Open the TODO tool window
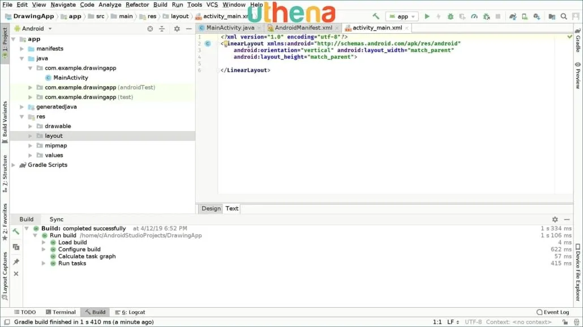 (x=25, y=312)
